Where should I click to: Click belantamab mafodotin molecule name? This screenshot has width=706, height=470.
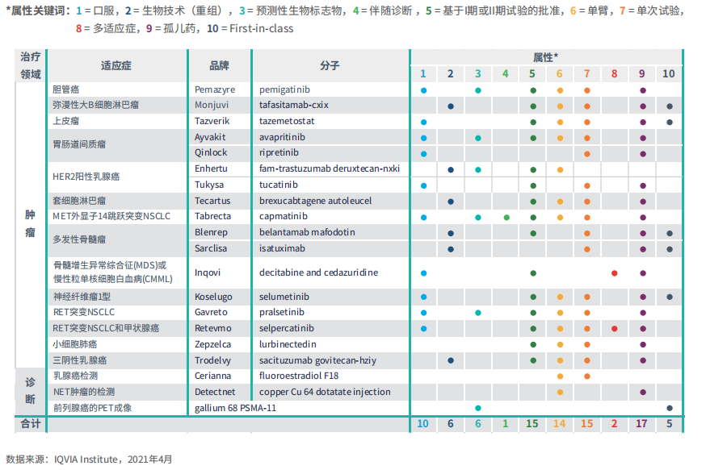point(307,233)
